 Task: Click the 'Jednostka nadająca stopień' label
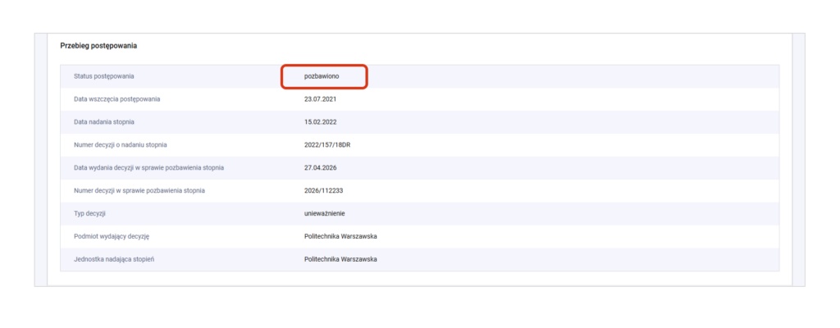(113, 260)
